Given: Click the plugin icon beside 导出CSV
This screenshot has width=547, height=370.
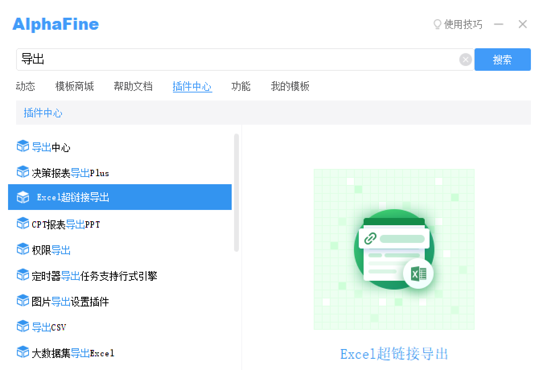Looking at the screenshot, I should click(23, 327).
